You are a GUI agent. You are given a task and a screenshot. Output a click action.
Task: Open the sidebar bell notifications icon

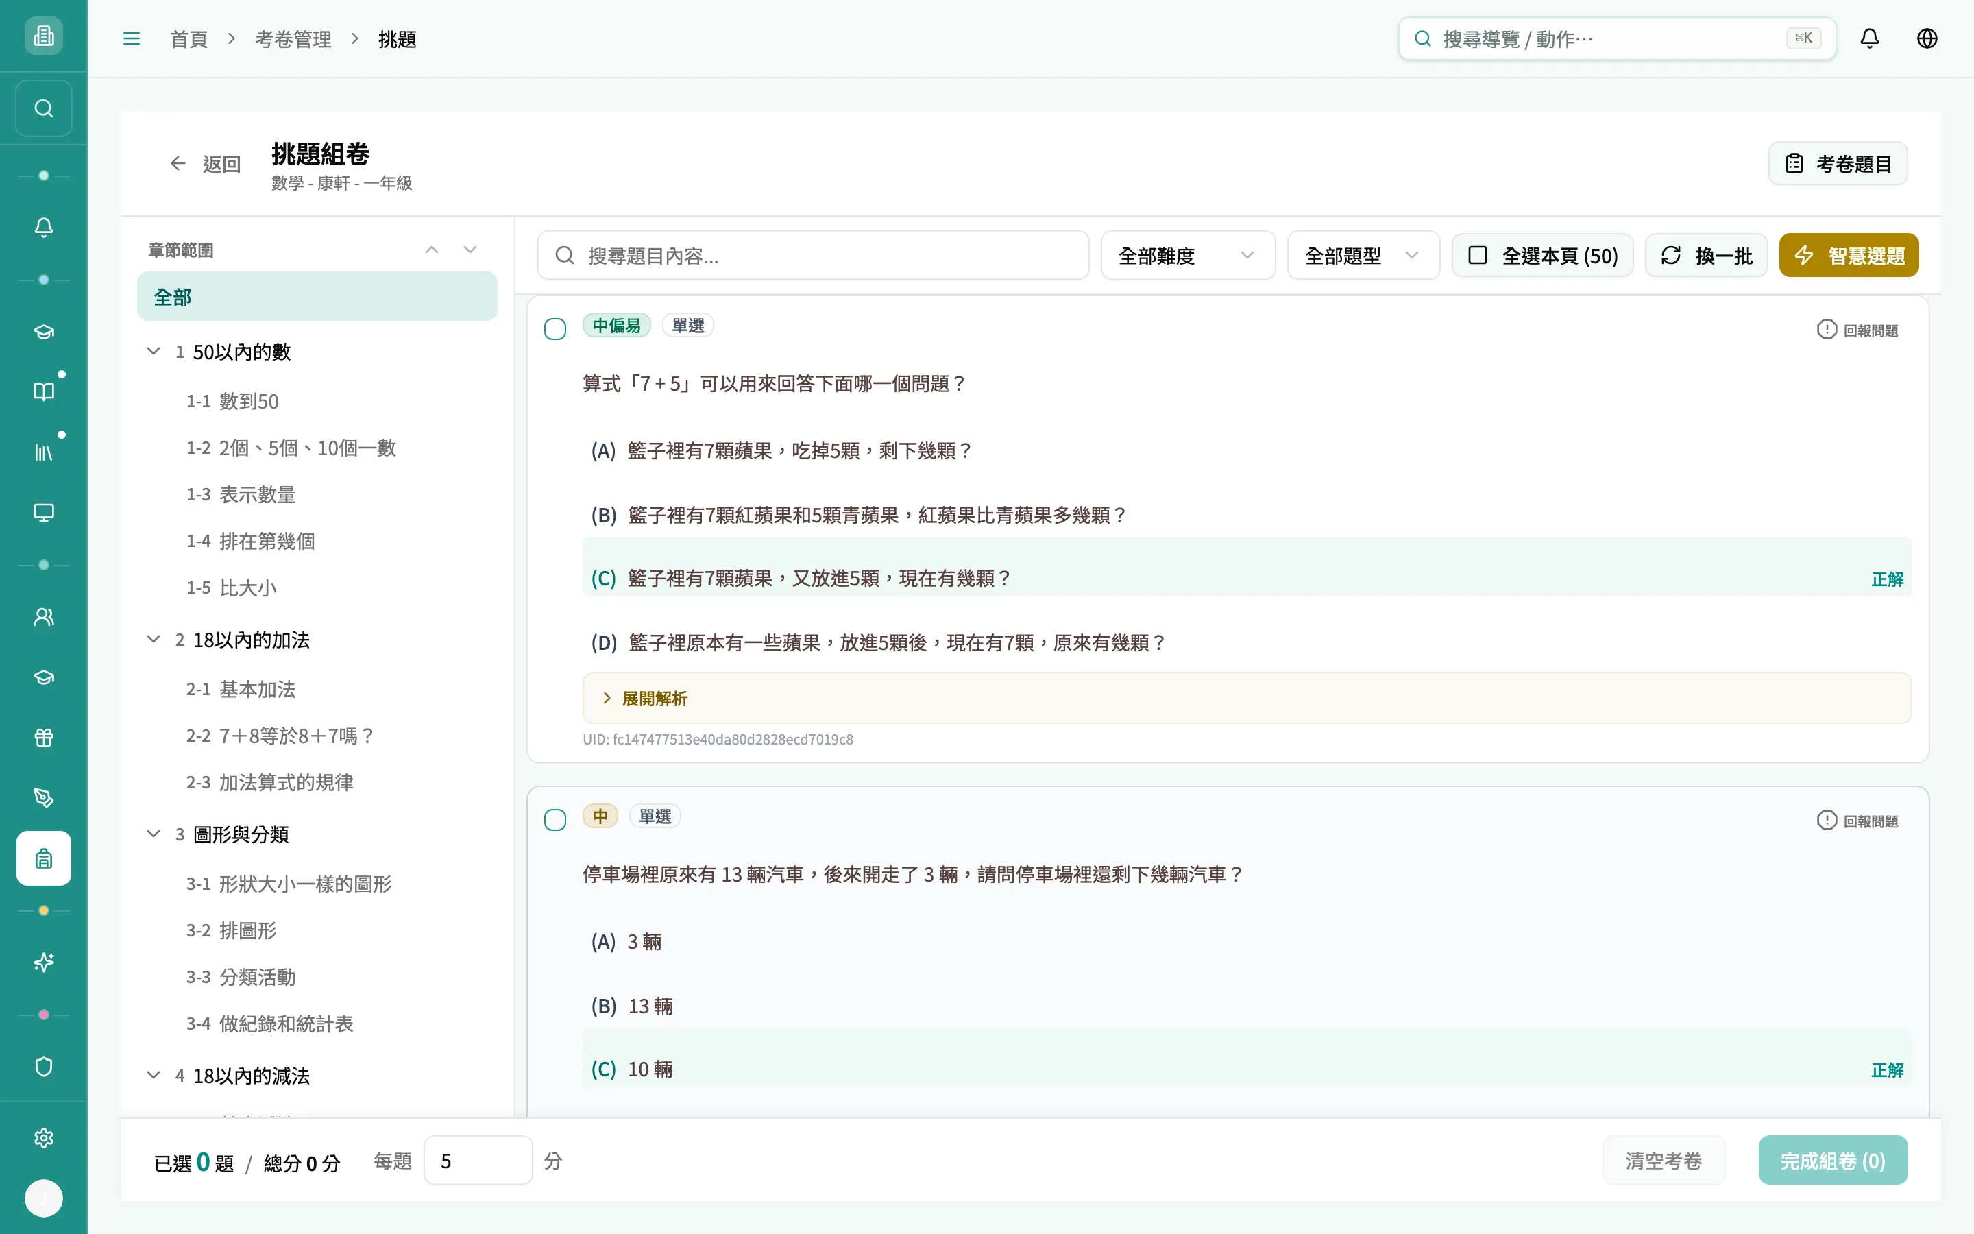(x=43, y=227)
